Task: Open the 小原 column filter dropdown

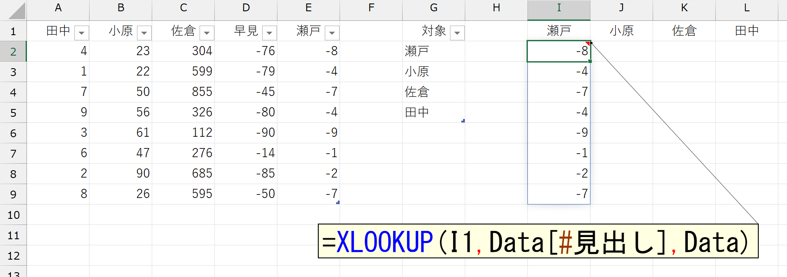Action: tap(144, 33)
